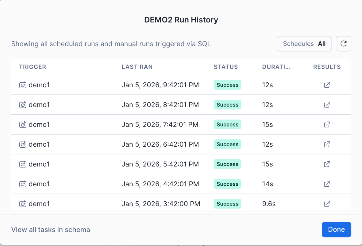Image resolution: width=362 pixels, height=246 pixels.
Task: Click the Results column header
Action: coord(327,67)
